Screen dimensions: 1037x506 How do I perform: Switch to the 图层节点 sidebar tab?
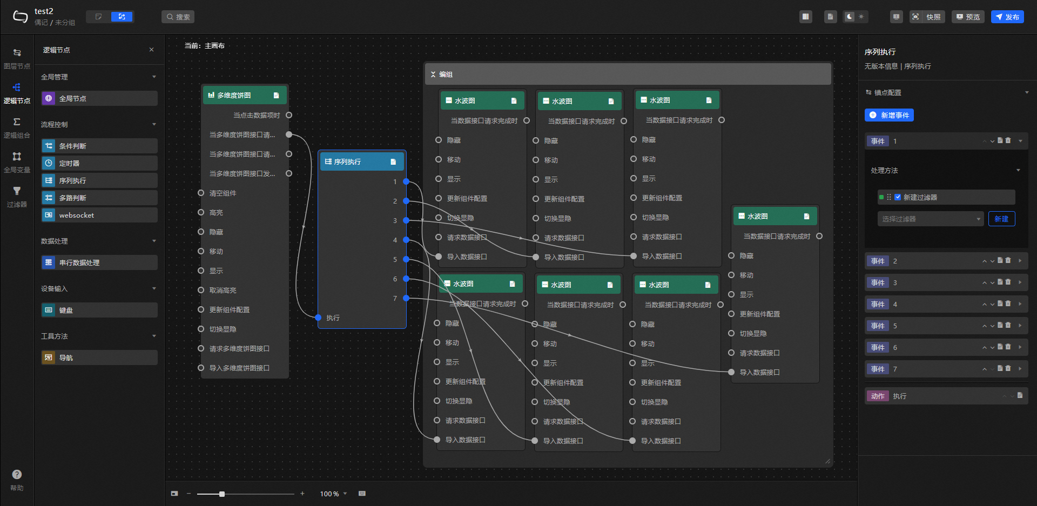point(17,58)
